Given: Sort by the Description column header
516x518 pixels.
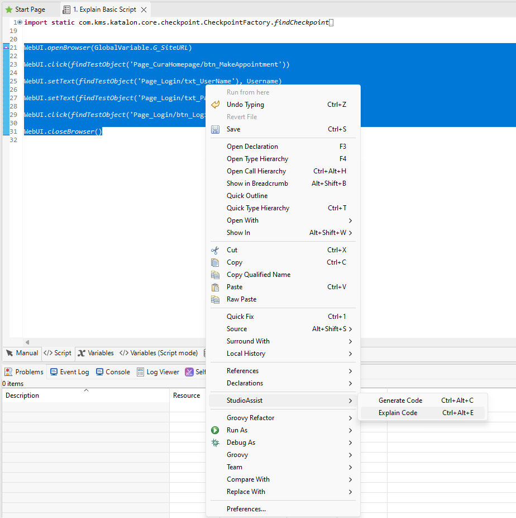Looking at the screenshot, I should (86, 395).
